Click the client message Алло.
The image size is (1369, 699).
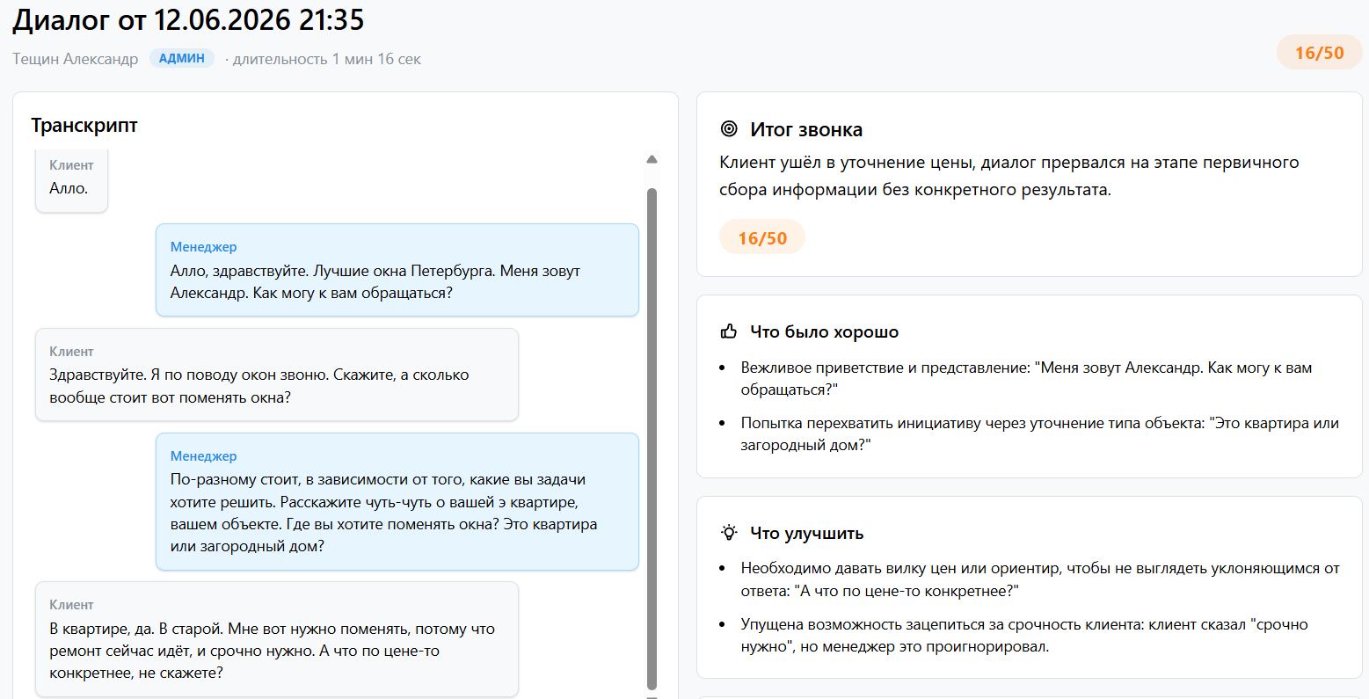71,179
